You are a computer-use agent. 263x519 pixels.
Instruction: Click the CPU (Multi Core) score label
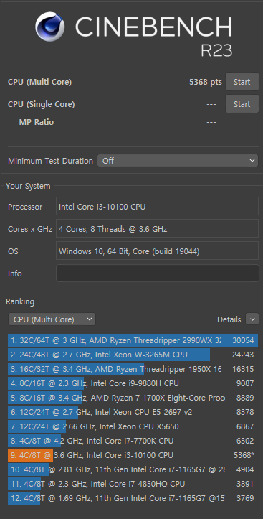coord(39,82)
